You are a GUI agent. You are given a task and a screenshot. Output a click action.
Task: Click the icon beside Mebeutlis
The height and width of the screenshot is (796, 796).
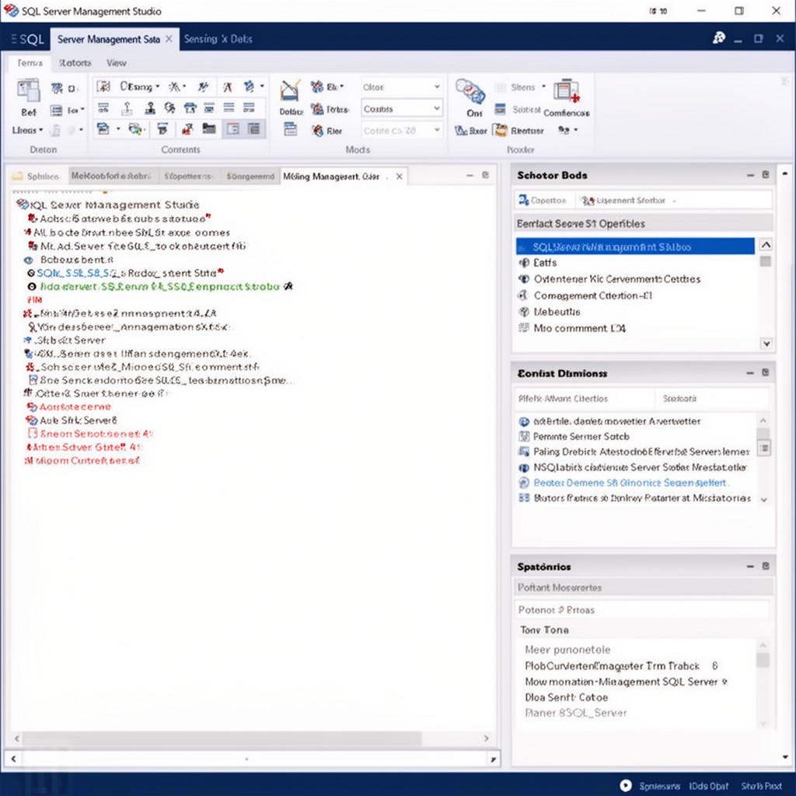pyautogui.click(x=523, y=312)
